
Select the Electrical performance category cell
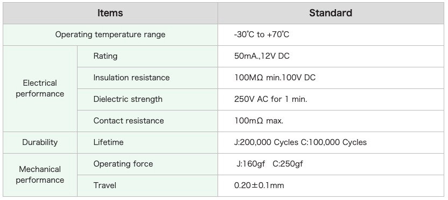40,88
